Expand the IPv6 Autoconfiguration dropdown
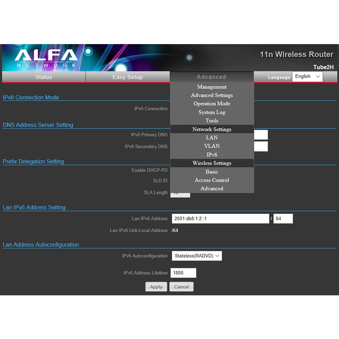 click(197, 256)
